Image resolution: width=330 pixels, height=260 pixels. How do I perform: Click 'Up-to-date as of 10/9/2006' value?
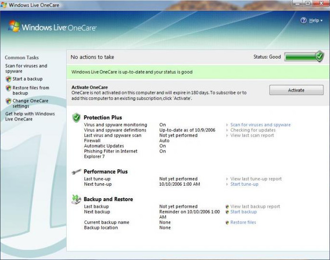tap(188, 130)
